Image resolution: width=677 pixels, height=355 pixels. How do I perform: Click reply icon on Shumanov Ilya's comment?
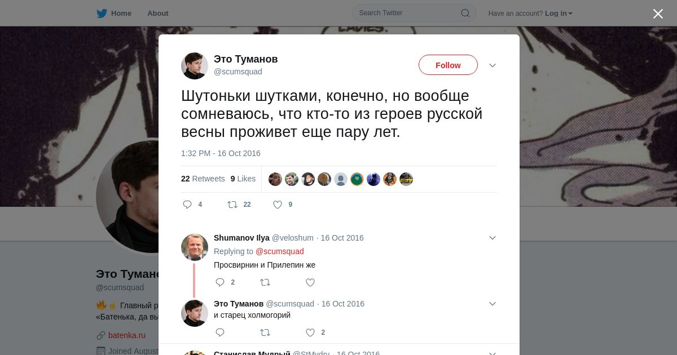click(x=220, y=282)
